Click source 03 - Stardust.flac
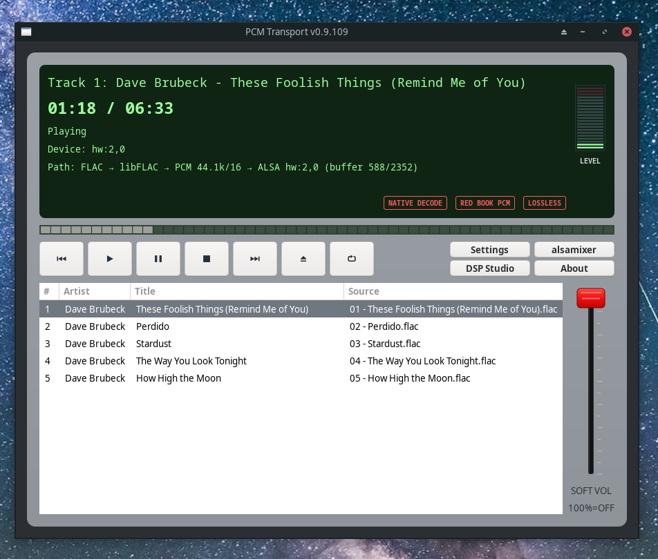The height and width of the screenshot is (559, 658). [385, 344]
